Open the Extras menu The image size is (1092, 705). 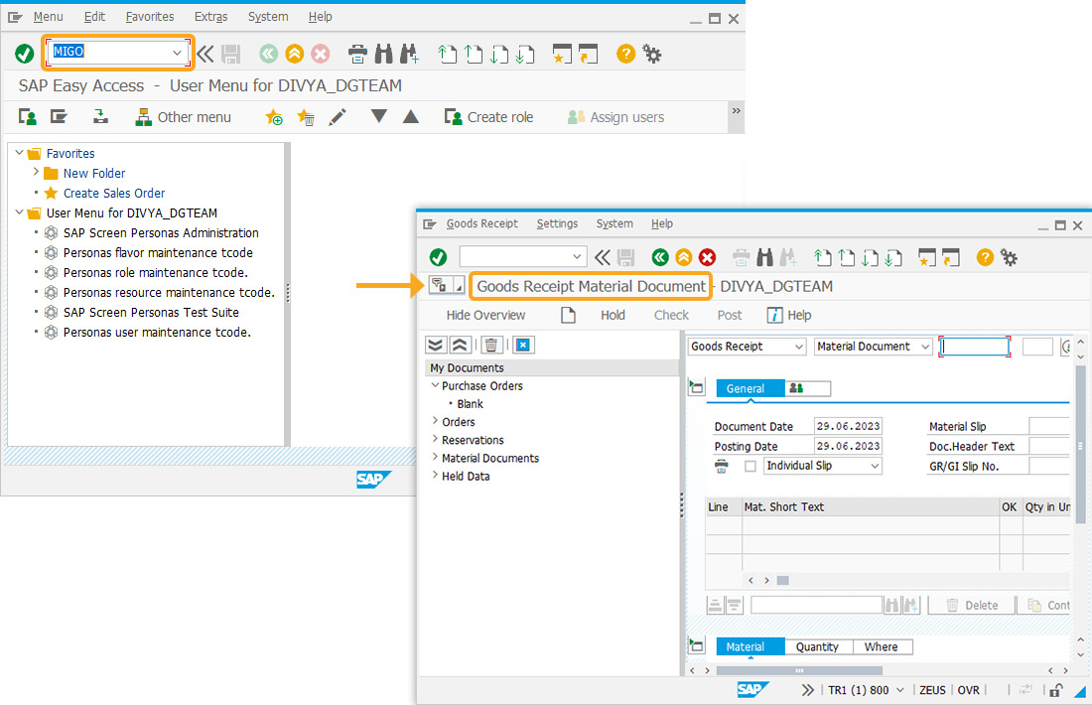coord(211,17)
